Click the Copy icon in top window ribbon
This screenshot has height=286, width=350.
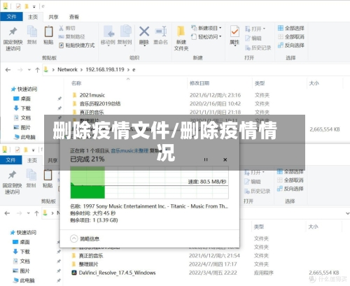(32, 35)
